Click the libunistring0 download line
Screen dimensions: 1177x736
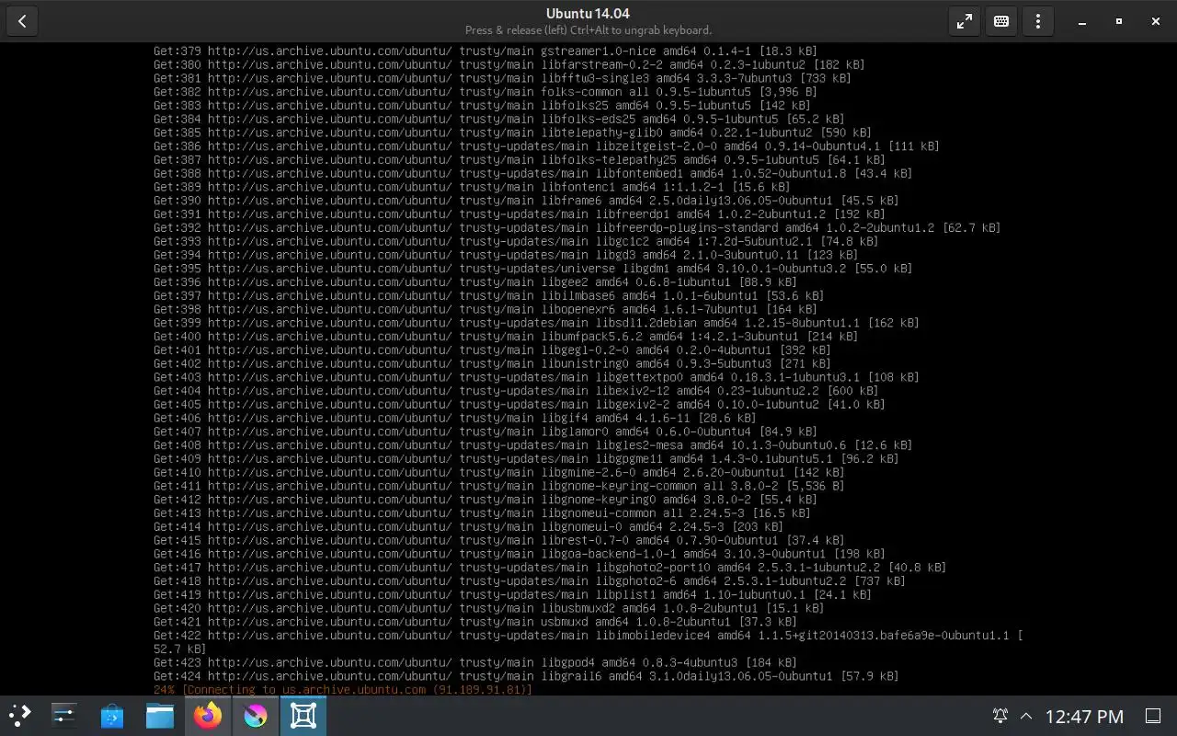pyautogui.click(x=492, y=363)
